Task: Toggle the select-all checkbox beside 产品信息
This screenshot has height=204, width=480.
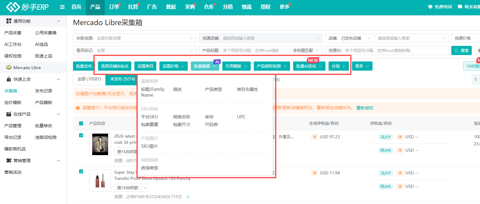Action: (81, 123)
